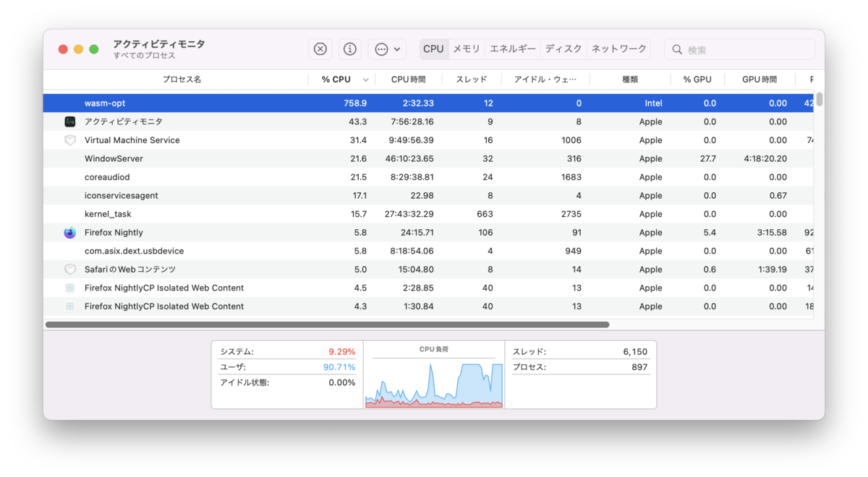This screenshot has height=477, width=868.
Task: Click the すべてのプロセス subtitle
Action: coord(144,56)
